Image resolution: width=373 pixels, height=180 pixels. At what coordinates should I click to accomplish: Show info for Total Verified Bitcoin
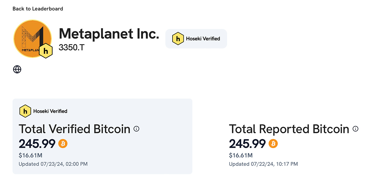[136, 129]
